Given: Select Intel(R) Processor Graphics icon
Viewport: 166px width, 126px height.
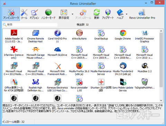Looking at the screenshot, I should (x=145, y=33).
